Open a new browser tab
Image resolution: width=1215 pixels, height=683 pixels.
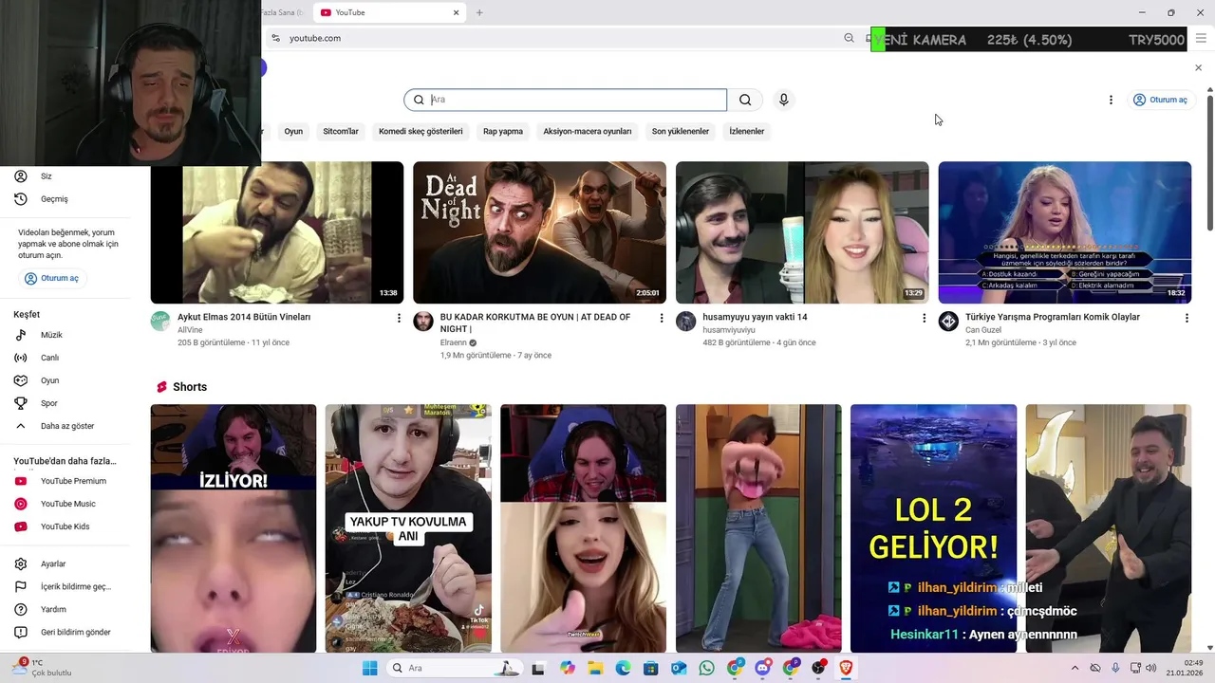click(x=479, y=12)
